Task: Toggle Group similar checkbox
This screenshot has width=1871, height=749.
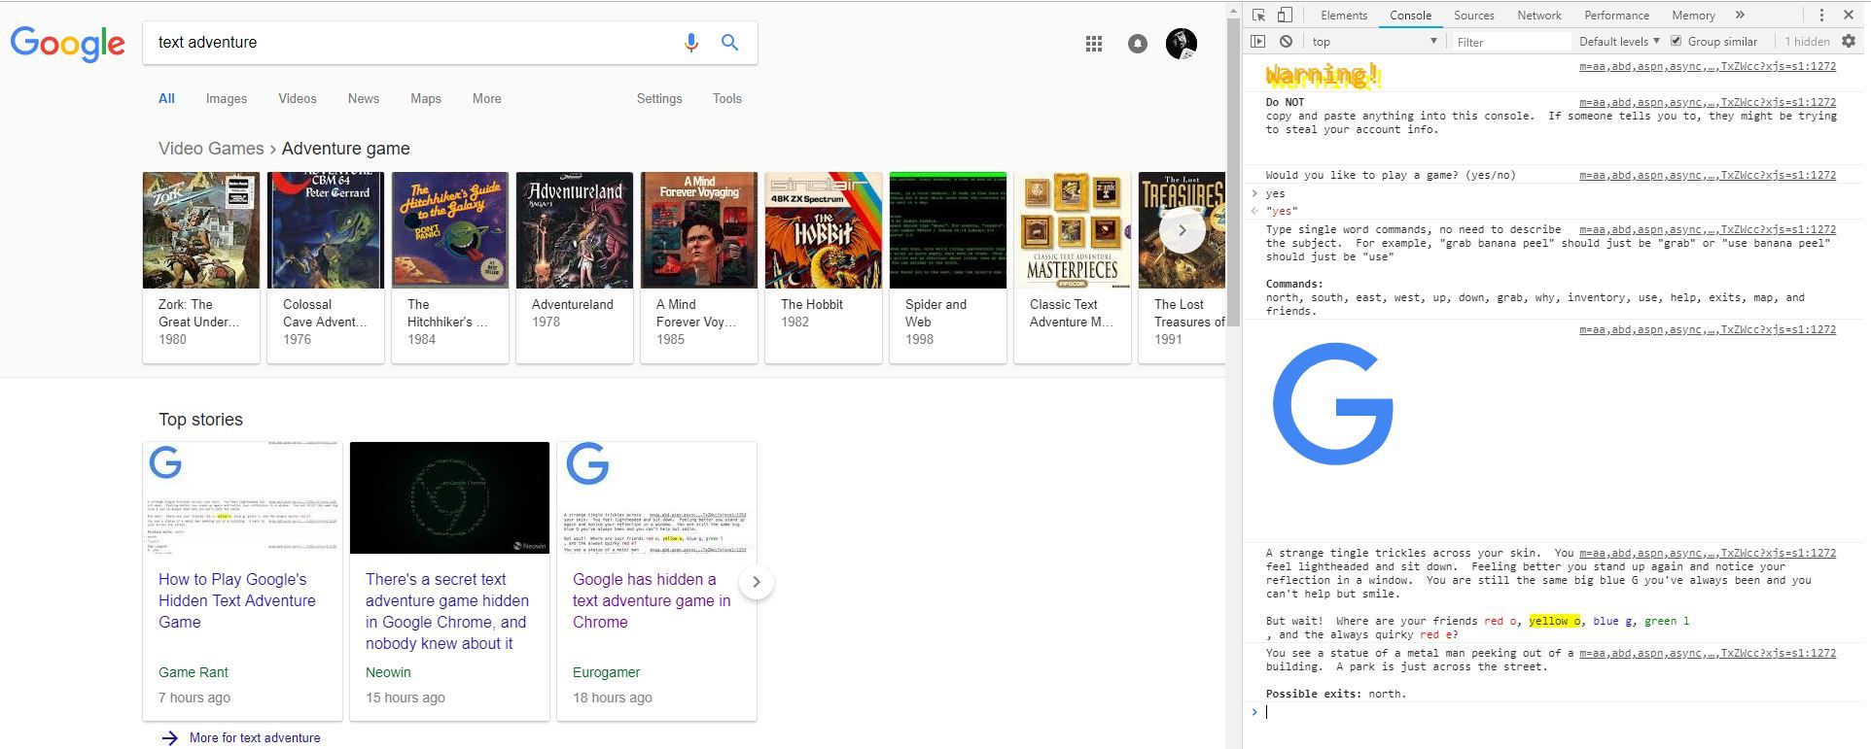Action: [x=1676, y=41]
